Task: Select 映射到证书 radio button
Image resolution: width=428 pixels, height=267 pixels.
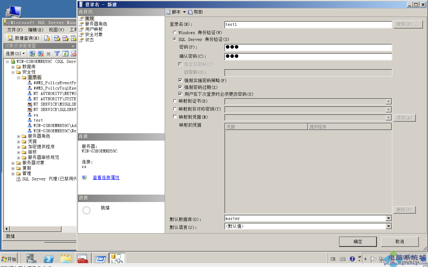Action: [x=175, y=101]
